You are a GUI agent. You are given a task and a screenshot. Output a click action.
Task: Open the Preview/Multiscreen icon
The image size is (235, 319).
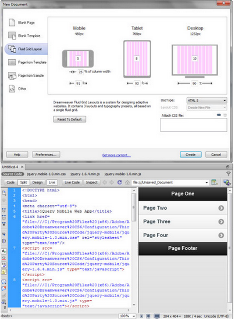pyautogui.click(x=227, y=182)
